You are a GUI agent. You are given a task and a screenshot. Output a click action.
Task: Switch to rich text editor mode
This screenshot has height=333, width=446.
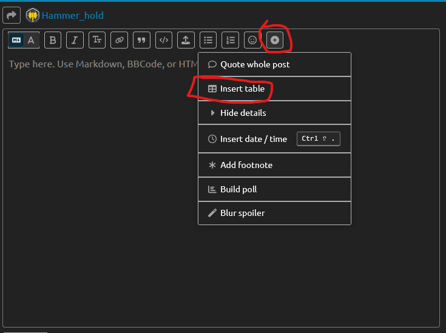(x=32, y=40)
